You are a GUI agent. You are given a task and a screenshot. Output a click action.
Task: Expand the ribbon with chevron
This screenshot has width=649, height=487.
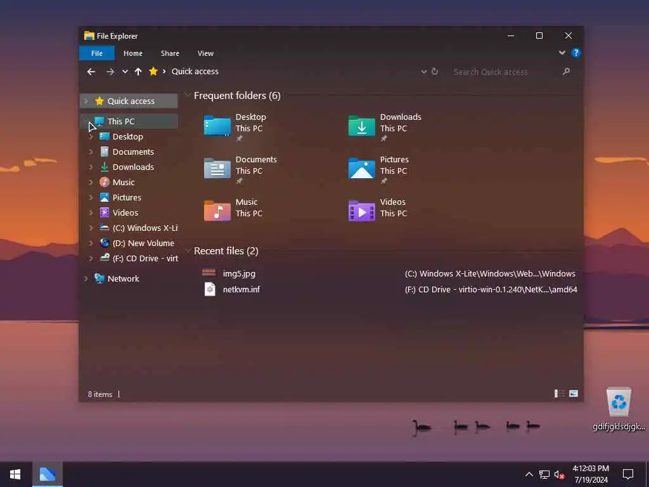562,53
